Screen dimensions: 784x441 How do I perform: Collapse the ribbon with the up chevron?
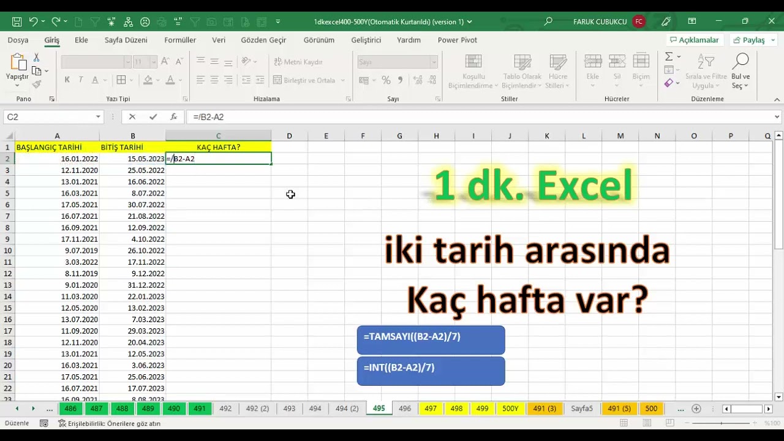[777, 99]
